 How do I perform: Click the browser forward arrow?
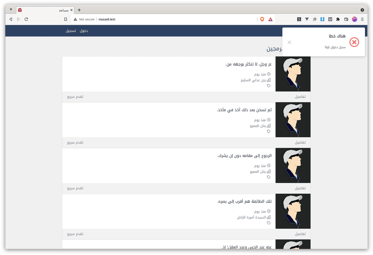[x=18, y=19]
